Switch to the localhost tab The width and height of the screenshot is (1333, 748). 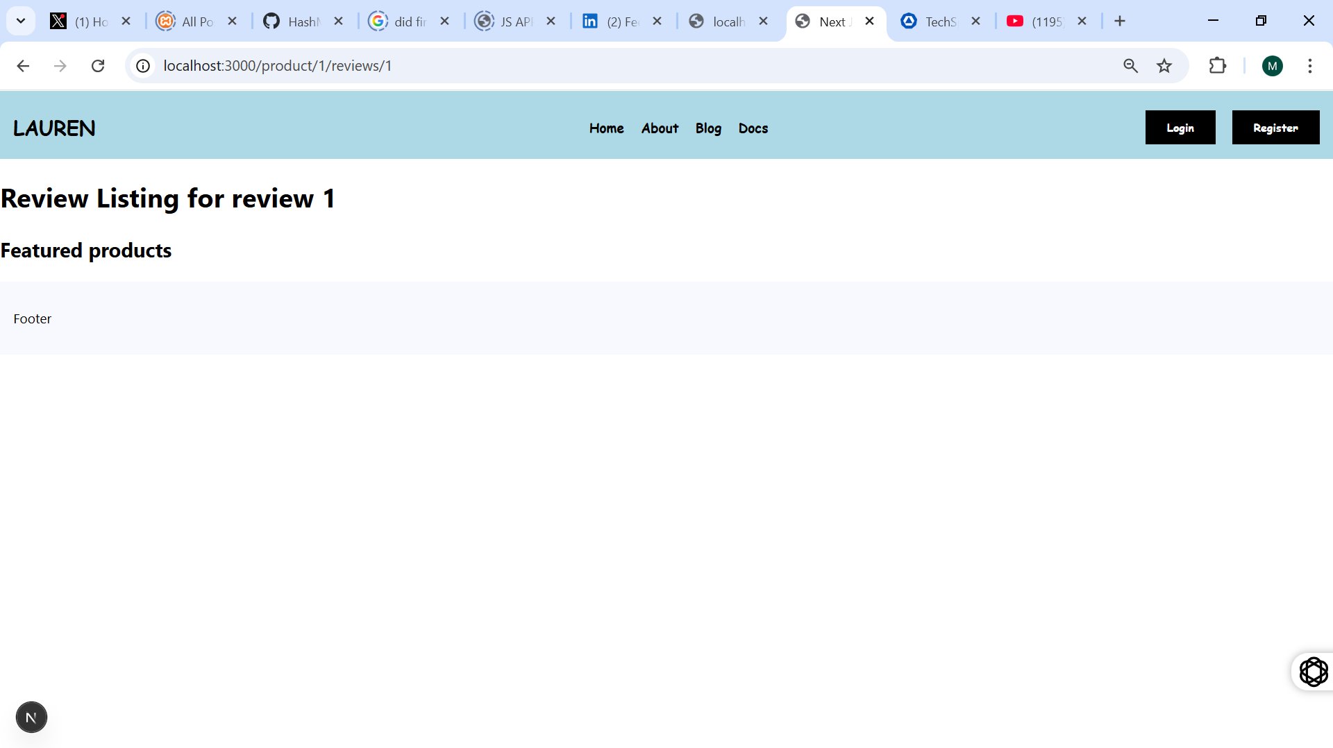point(728,22)
